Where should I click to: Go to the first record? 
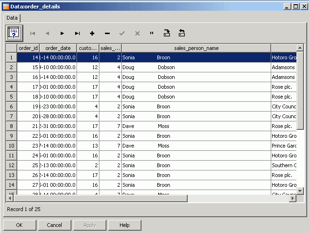[x=33, y=33]
